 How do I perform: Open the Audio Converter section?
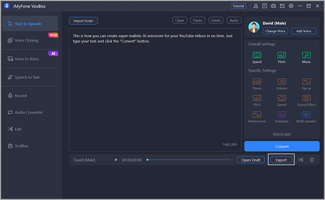[30, 113]
